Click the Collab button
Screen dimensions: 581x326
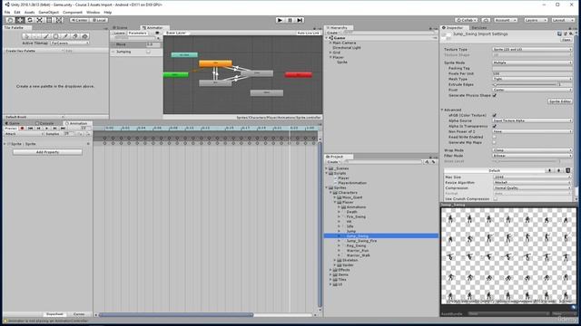466,20
